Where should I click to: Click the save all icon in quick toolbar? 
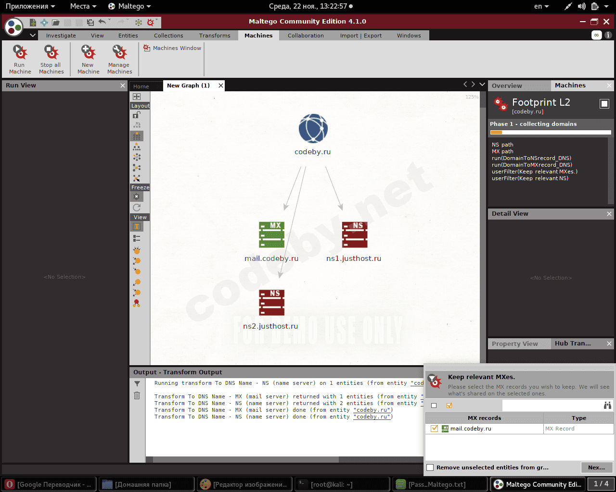90,23
